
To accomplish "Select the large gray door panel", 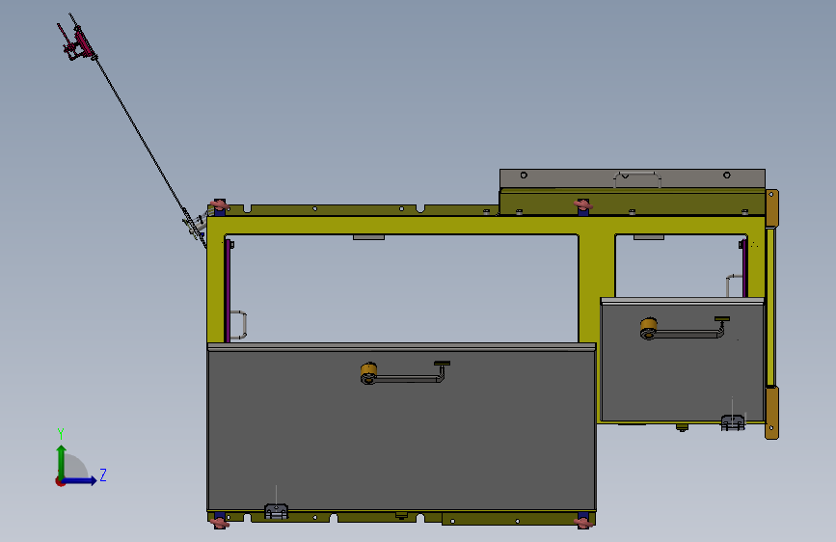I will [401, 430].
